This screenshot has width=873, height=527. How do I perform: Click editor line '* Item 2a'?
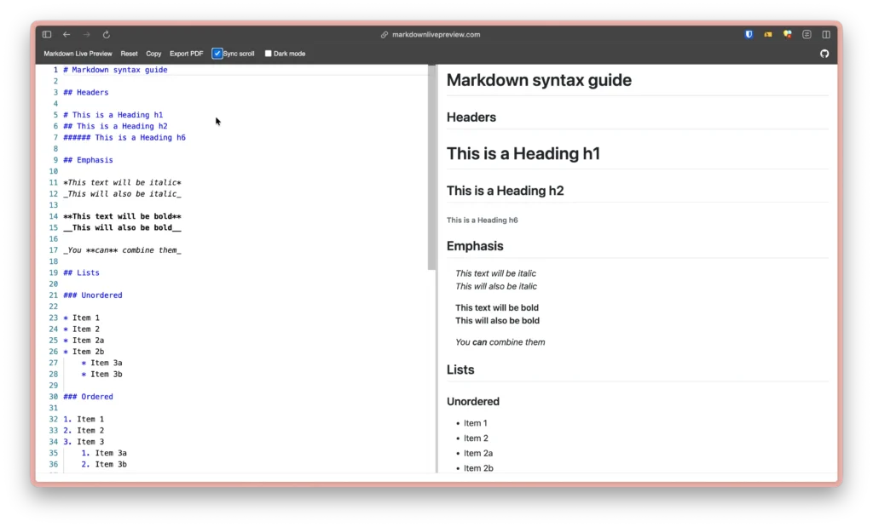point(84,341)
